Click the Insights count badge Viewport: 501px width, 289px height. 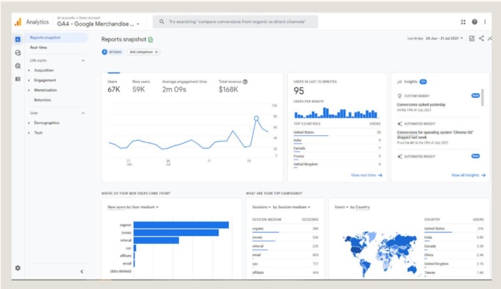(x=423, y=82)
